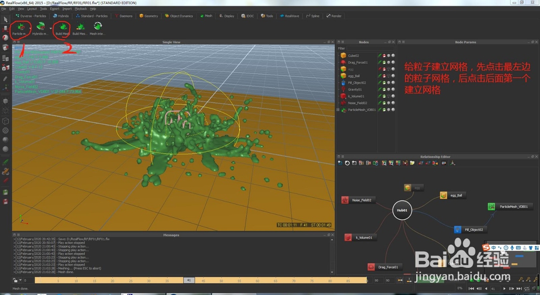Toggle visibility sphere icon for Gravity01

[393, 89]
